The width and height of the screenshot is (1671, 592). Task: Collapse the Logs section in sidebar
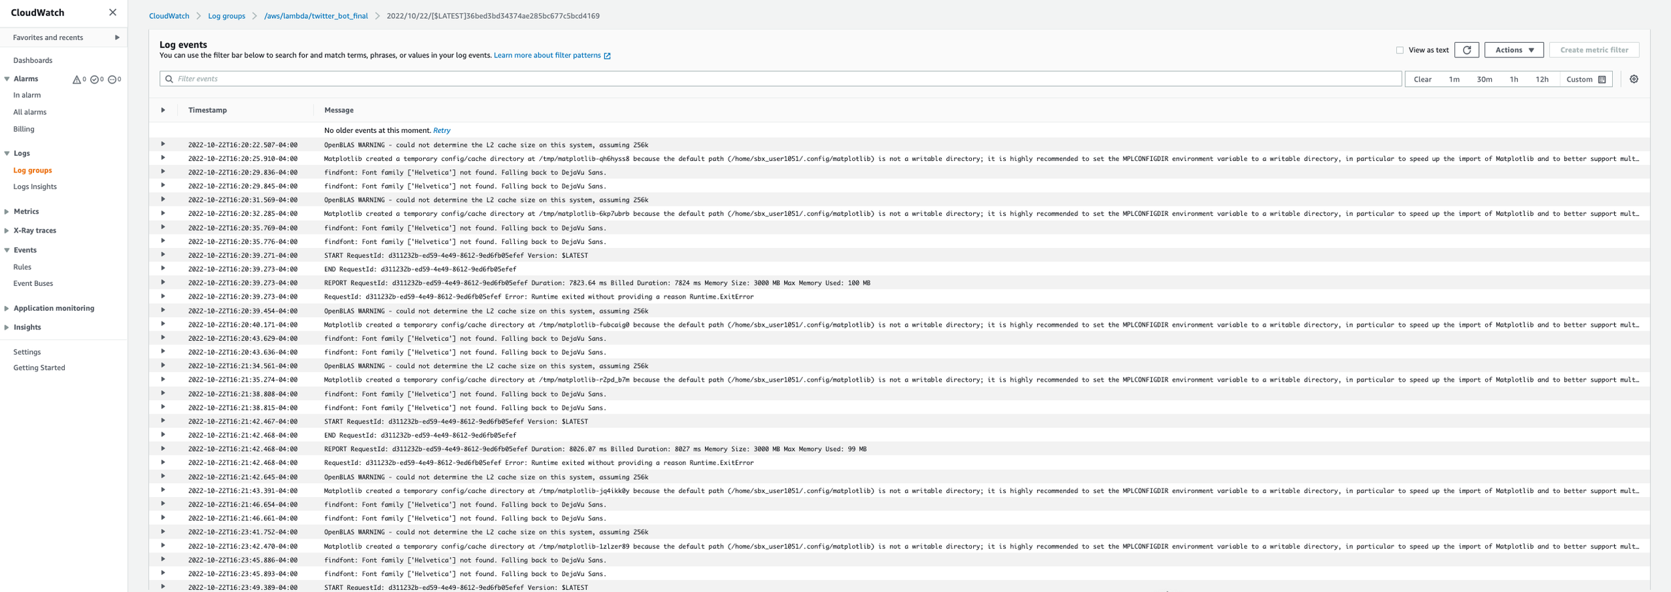pyautogui.click(x=7, y=154)
